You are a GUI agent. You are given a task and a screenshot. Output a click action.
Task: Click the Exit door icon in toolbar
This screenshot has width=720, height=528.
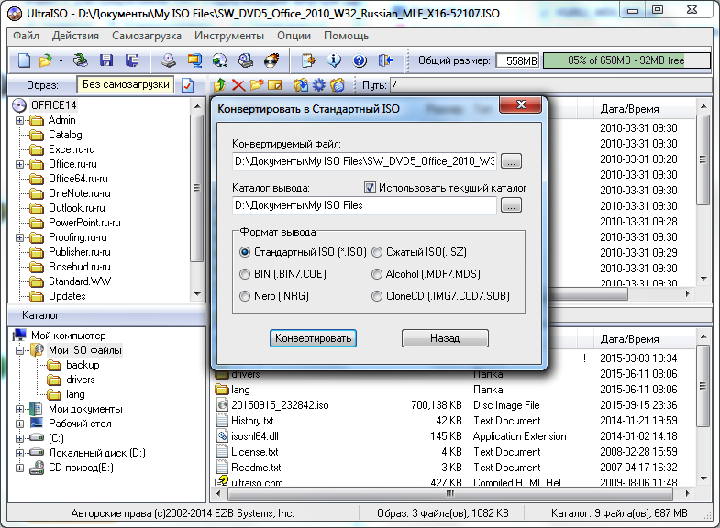click(385, 60)
